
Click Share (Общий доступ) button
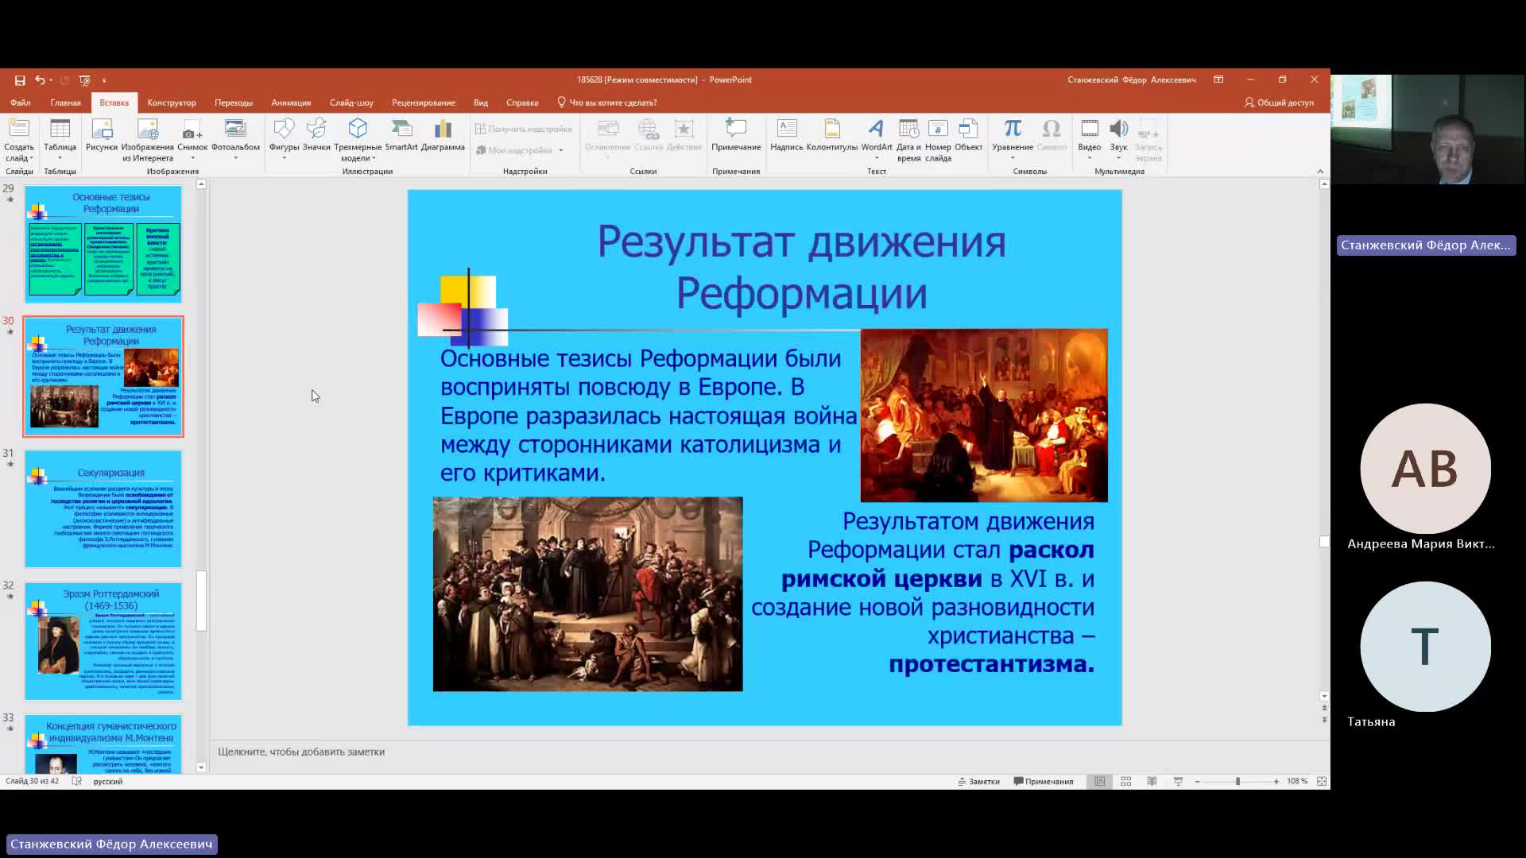tap(1280, 102)
